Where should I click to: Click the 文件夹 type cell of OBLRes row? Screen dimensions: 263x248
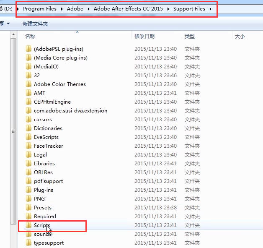[192, 172]
